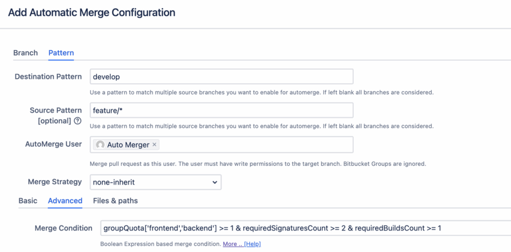Click the Add Automatic Merge Configuration heading
Viewport: 511px width, 252px height.
pos(92,12)
